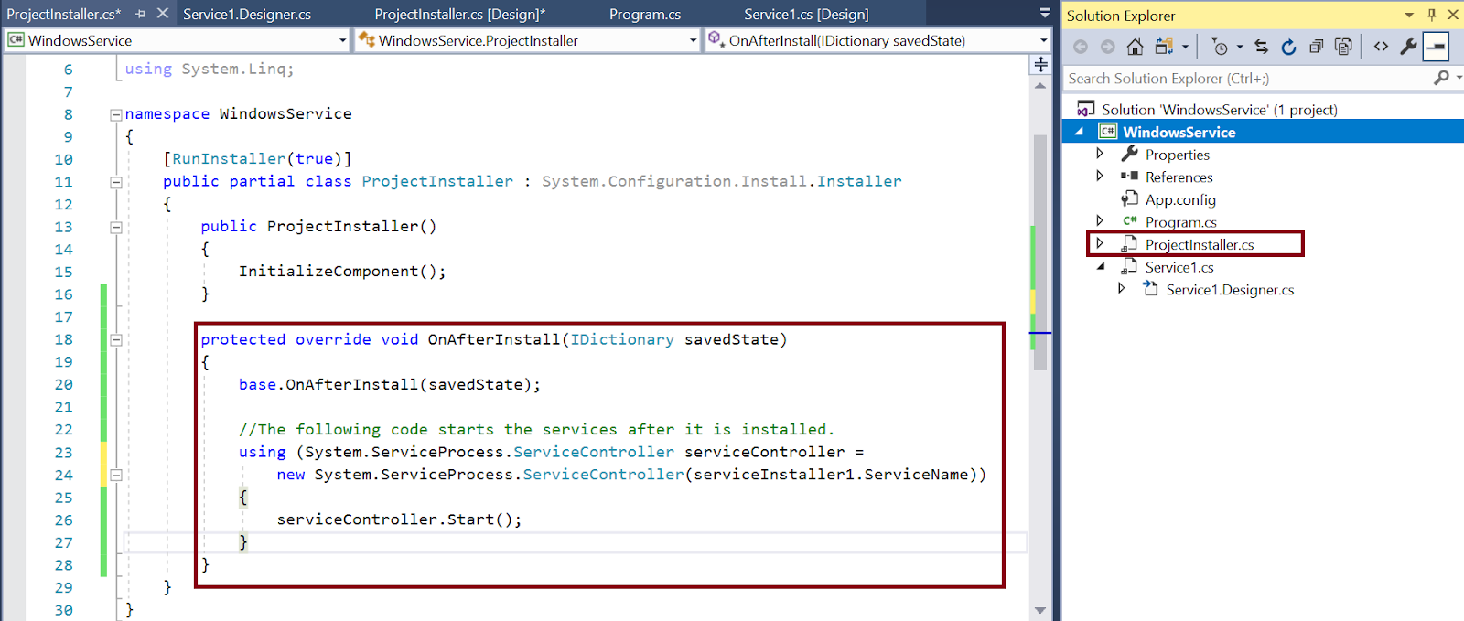Image resolution: width=1464 pixels, height=621 pixels.
Task: Collapse the using ServiceController statement outline
Action: (x=116, y=475)
